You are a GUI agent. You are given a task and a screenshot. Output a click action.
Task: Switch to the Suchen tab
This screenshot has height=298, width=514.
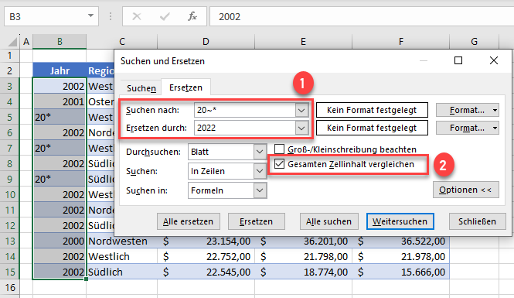pyautogui.click(x=141, y=88)
